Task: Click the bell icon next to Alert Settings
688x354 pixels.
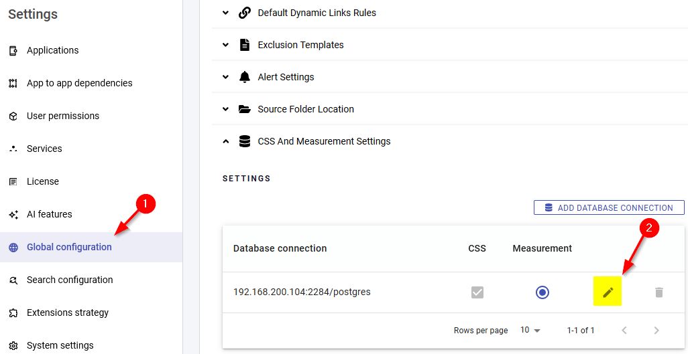Action: pos(245,77)
